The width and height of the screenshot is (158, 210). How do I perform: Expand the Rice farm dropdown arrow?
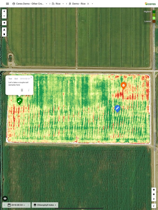pos(63,4)
